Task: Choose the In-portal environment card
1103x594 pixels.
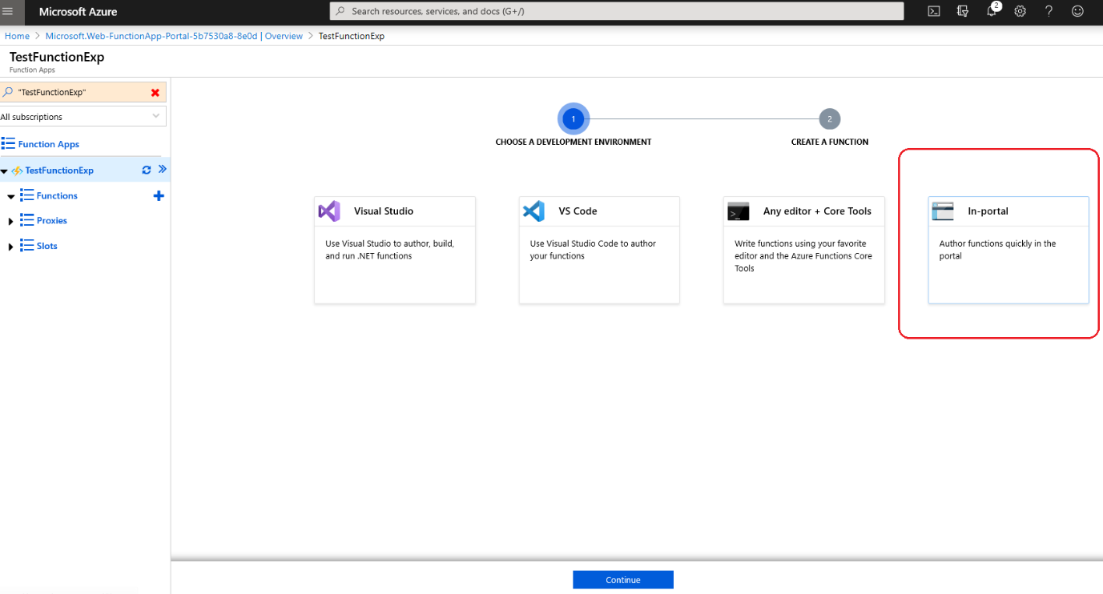Action: 1008,250
